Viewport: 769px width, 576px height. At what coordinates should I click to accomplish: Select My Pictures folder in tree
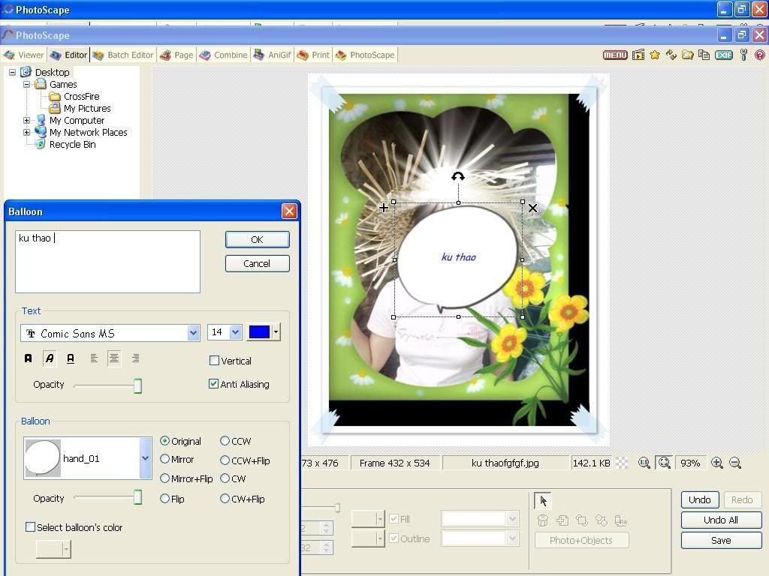[x=87, y=108]
